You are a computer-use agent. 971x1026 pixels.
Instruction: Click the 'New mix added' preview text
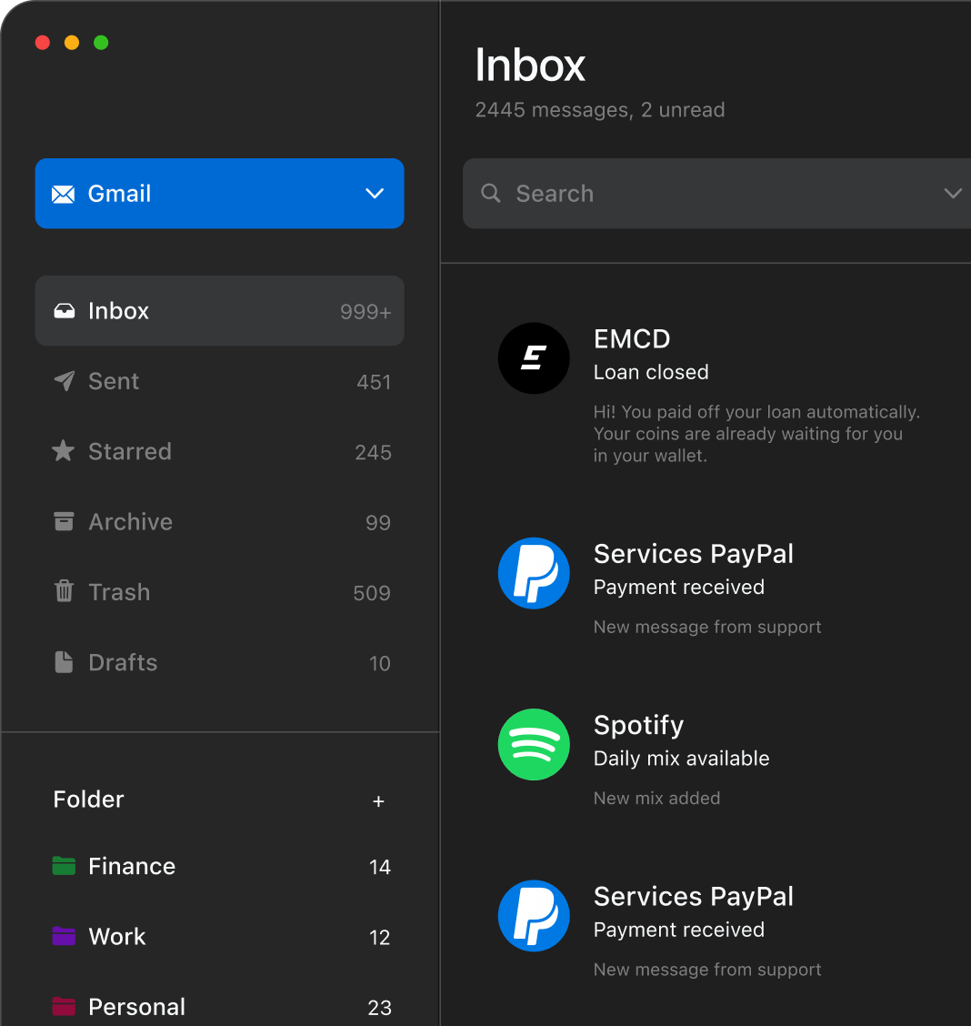click(656, 799)
